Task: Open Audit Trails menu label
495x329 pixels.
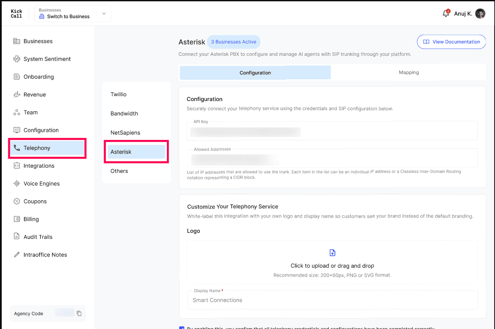Action: coord(38,237)
